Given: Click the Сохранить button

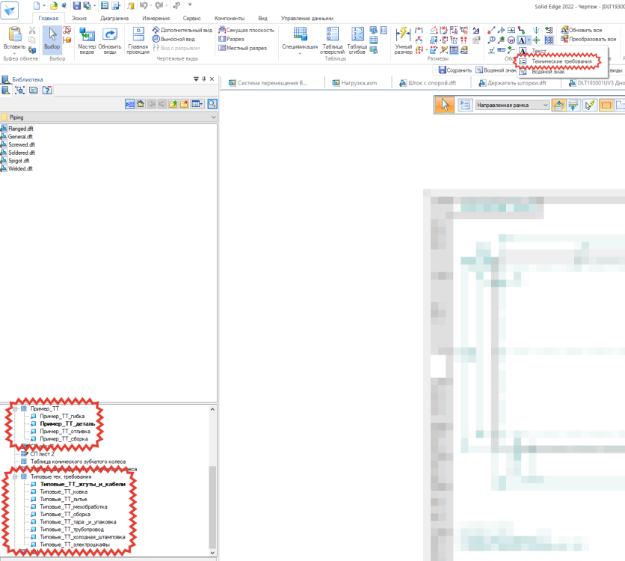Looking at the screenshot, I should tap(455, 70).
